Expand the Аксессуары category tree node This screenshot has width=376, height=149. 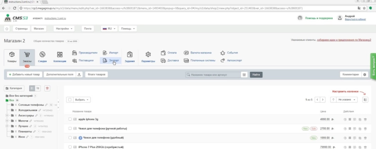[7, 116]
